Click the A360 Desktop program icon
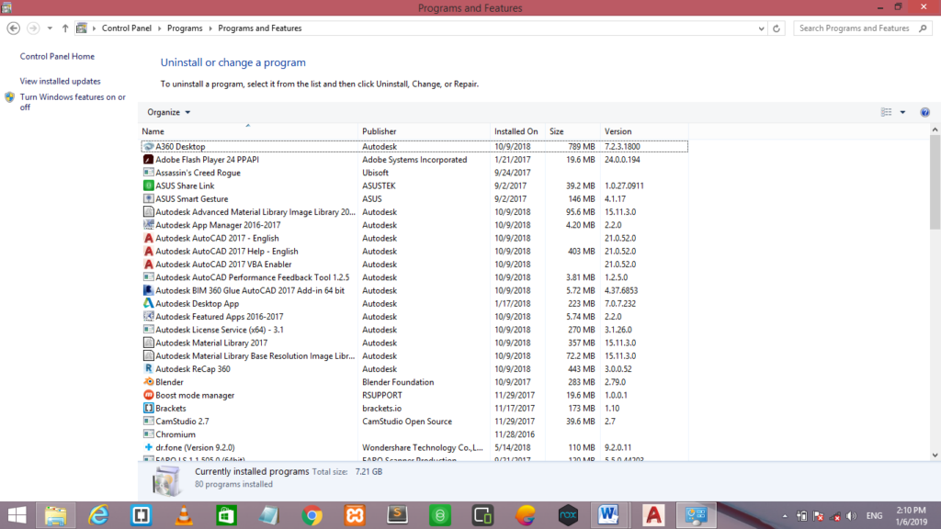Viewport: 941px width, 529px height. (x=148, y=146)
